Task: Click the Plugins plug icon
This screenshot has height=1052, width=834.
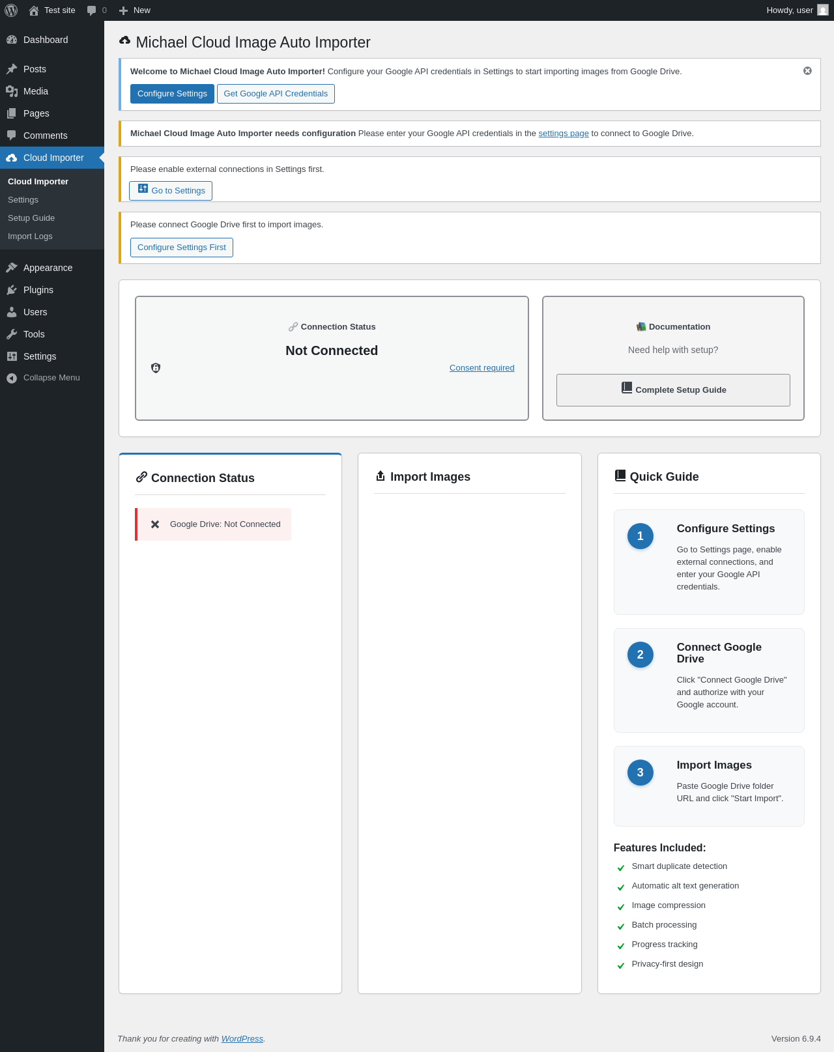Action: 12,290
